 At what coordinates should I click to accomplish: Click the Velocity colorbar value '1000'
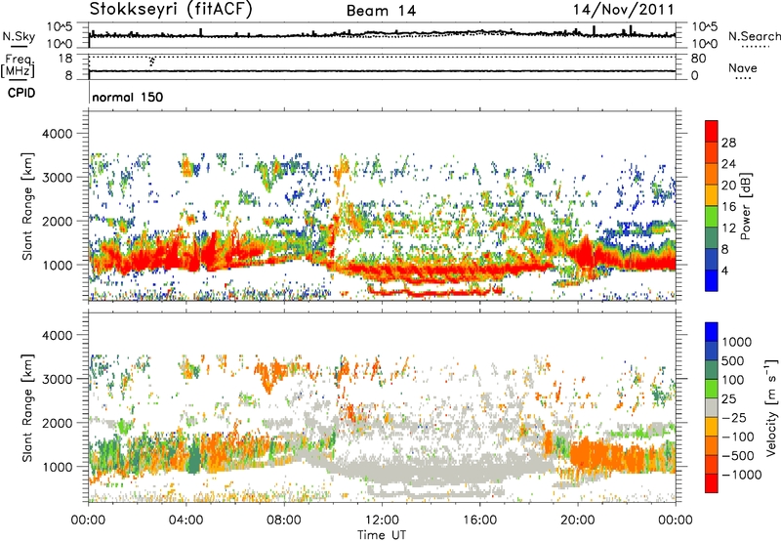click(737, 342)
